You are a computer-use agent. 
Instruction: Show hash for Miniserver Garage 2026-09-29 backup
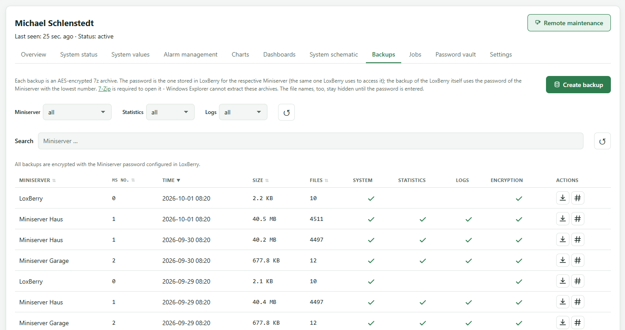coord(577,322)
